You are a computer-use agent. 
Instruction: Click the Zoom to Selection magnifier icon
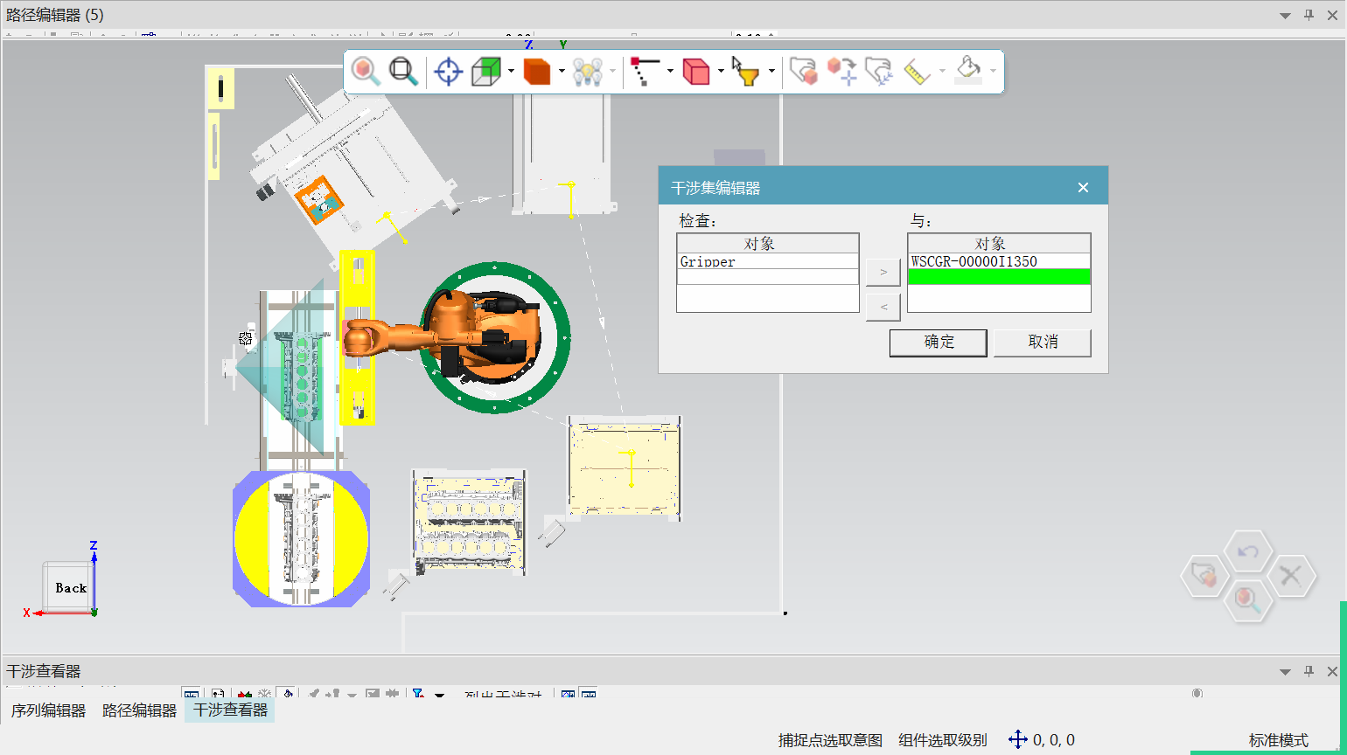366,71
